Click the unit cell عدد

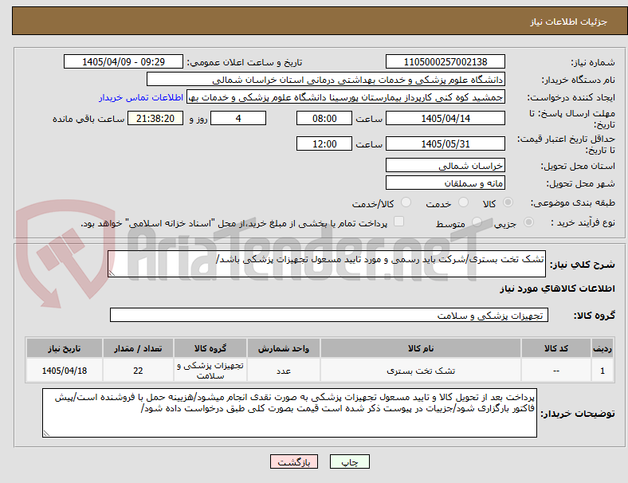[x=284, y=371]
